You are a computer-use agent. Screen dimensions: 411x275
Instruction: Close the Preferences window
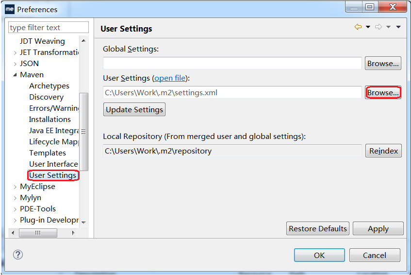click(393, 7)
